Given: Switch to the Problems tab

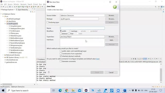Looking at the screenshot, I should tap(41, 59).
